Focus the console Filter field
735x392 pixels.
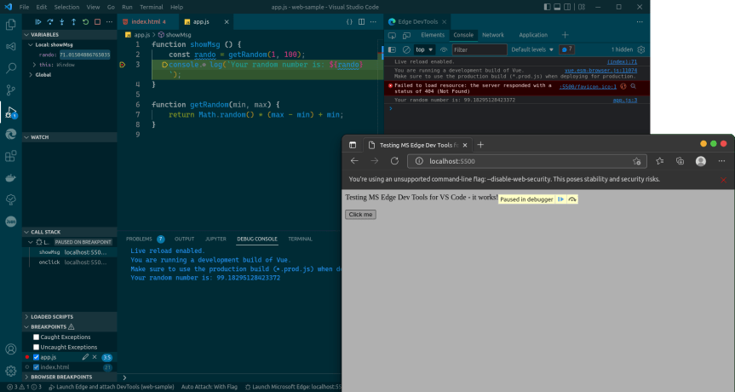[x=479, y=49]
